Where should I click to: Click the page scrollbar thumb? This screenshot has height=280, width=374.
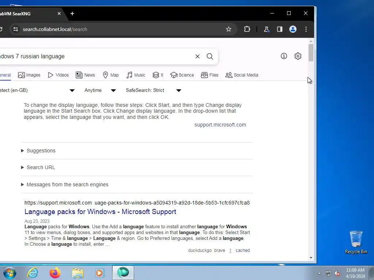click(x=311, y=52)
